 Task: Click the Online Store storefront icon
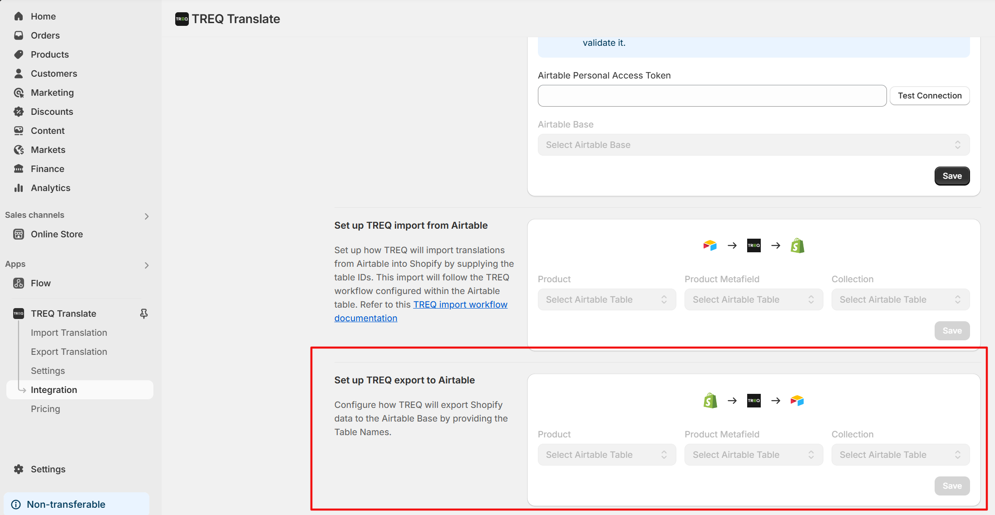click(19, 234)
